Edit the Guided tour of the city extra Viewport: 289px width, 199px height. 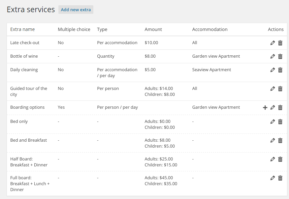[x=273, y=89]
